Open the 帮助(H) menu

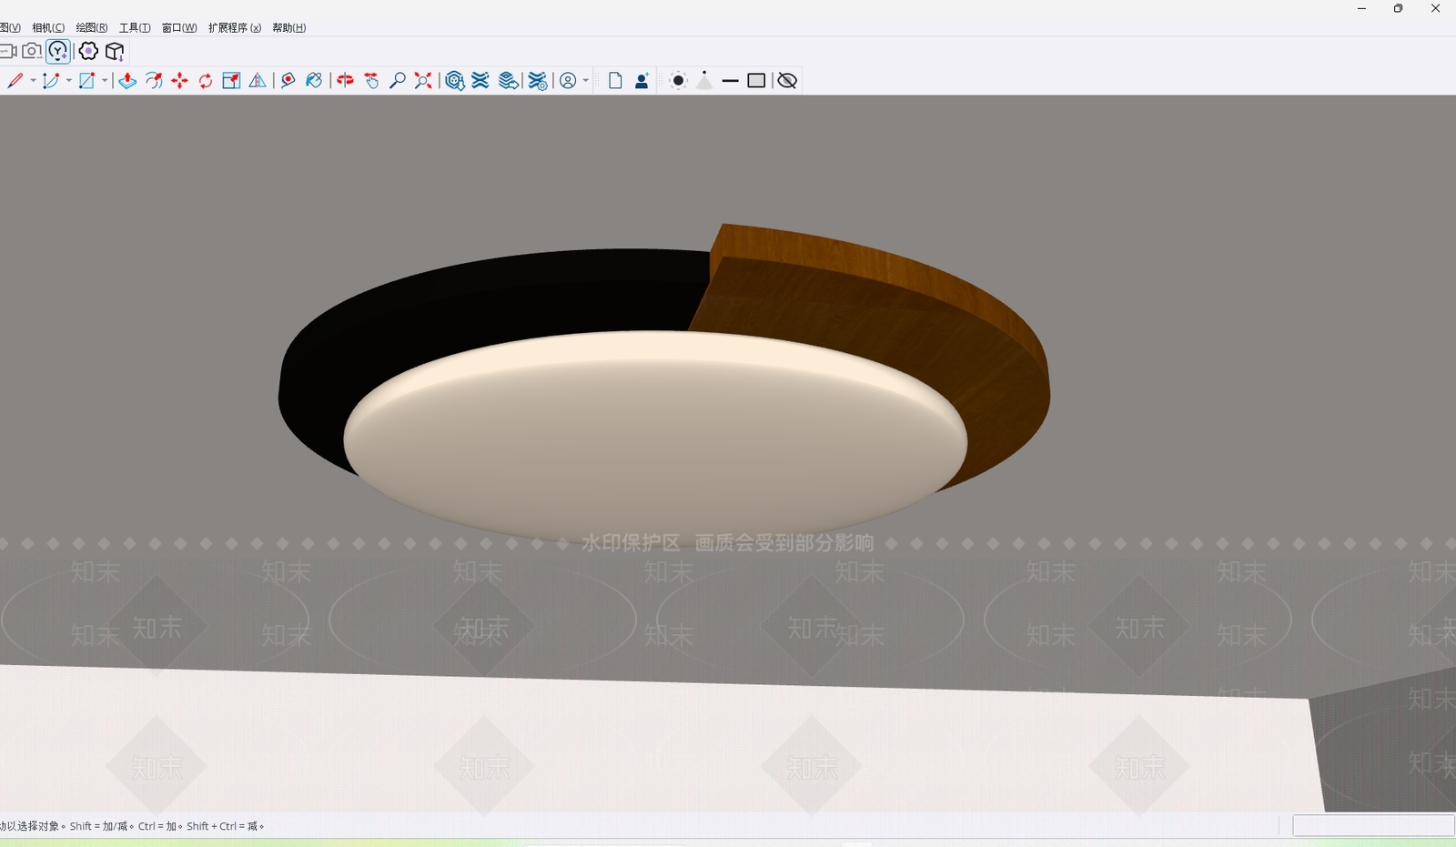pos(289,28)
